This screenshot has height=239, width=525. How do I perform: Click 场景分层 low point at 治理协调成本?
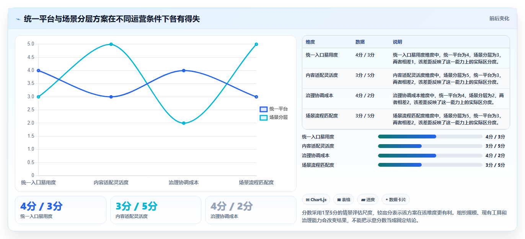(x=184, y=123)
